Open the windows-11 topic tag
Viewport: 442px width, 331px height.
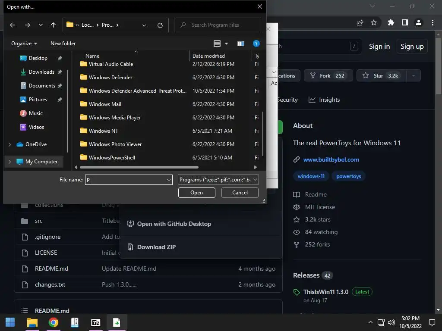point(311,176)
